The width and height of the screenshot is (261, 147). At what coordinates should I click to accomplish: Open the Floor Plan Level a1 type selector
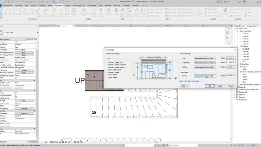(x=13, y=39)
